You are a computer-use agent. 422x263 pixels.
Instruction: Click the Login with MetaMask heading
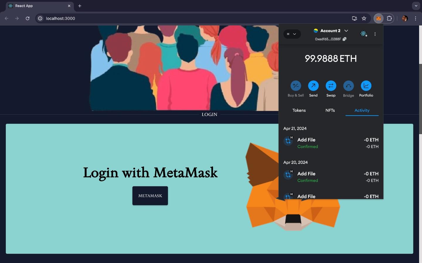point(150,173)
